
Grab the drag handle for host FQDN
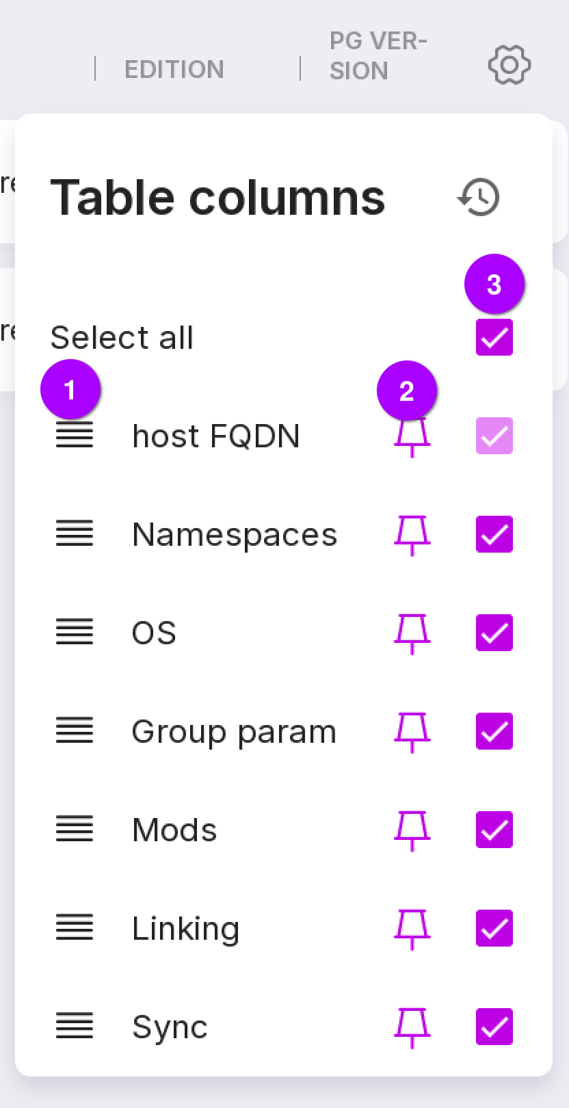coord(75,436)
